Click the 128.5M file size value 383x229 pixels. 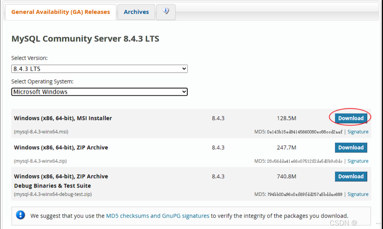(286, 118)
